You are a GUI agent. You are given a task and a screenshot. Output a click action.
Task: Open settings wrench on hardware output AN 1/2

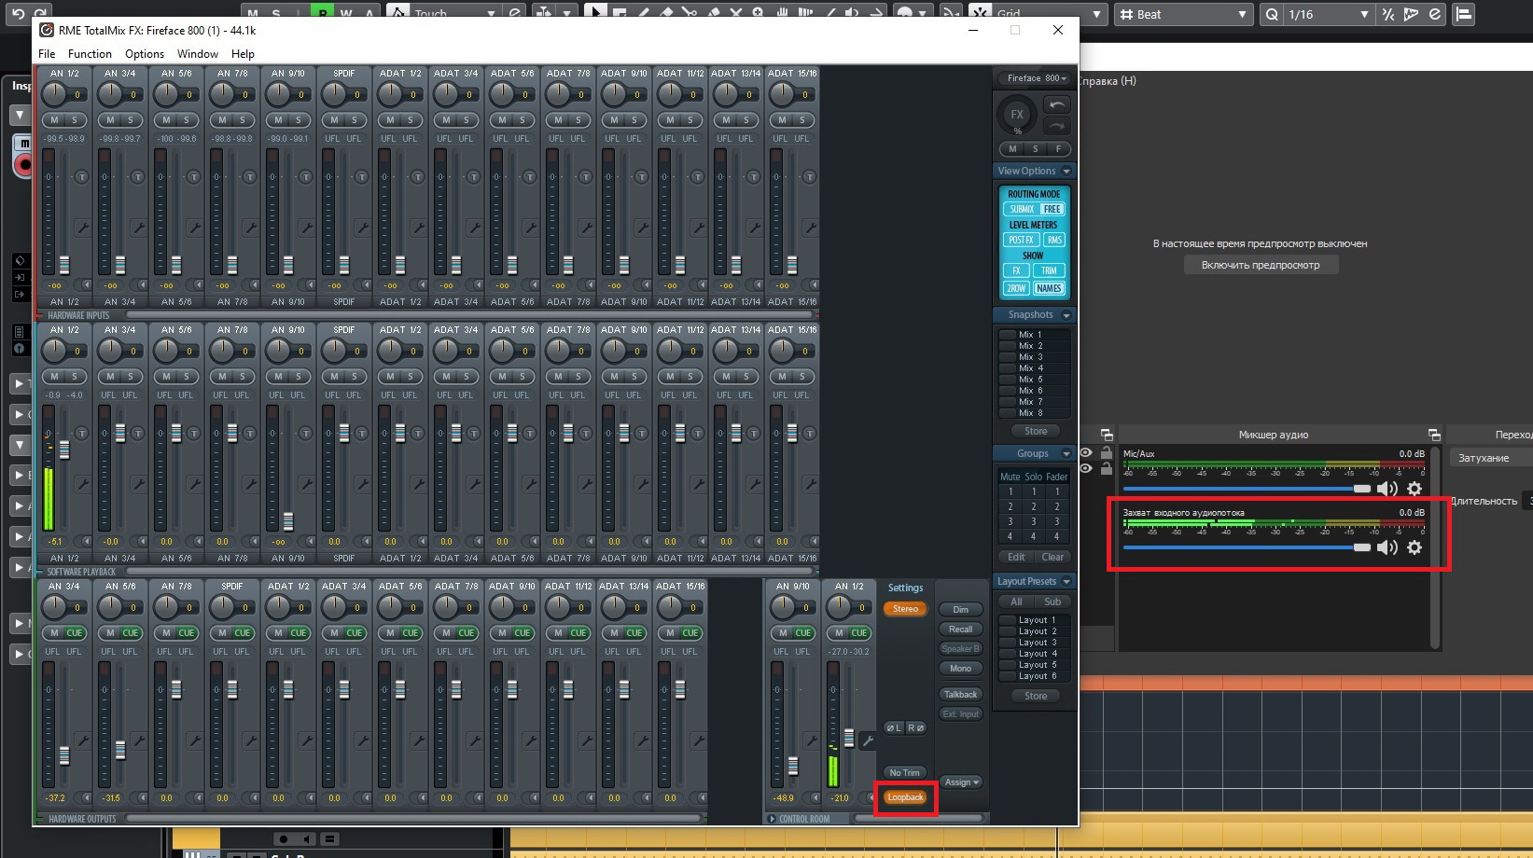(x=867, y=741)
